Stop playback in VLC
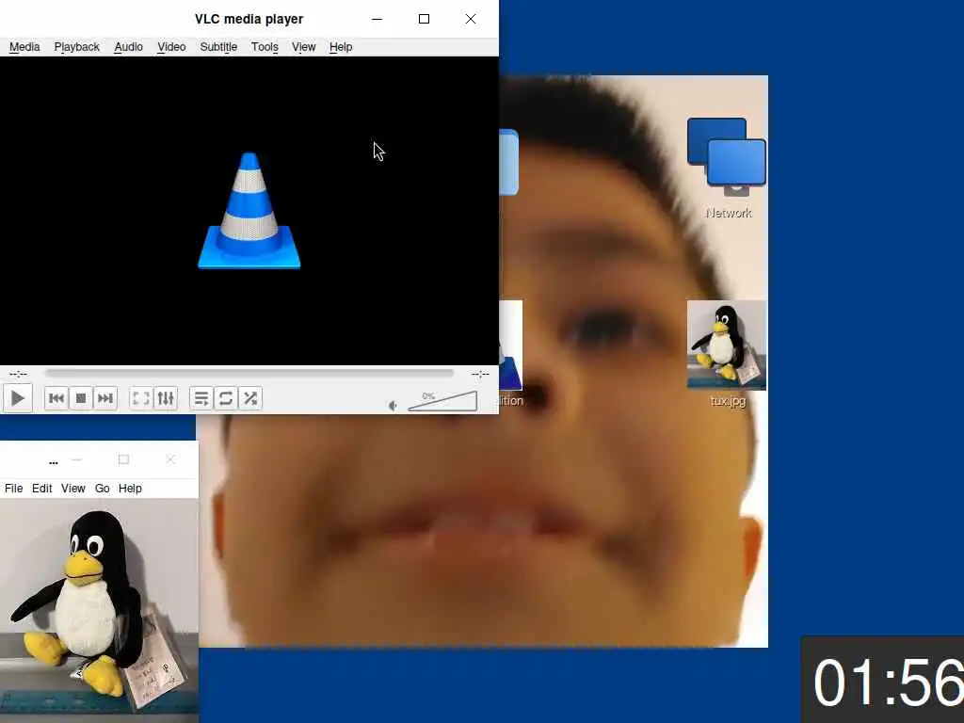 (81, 398)
